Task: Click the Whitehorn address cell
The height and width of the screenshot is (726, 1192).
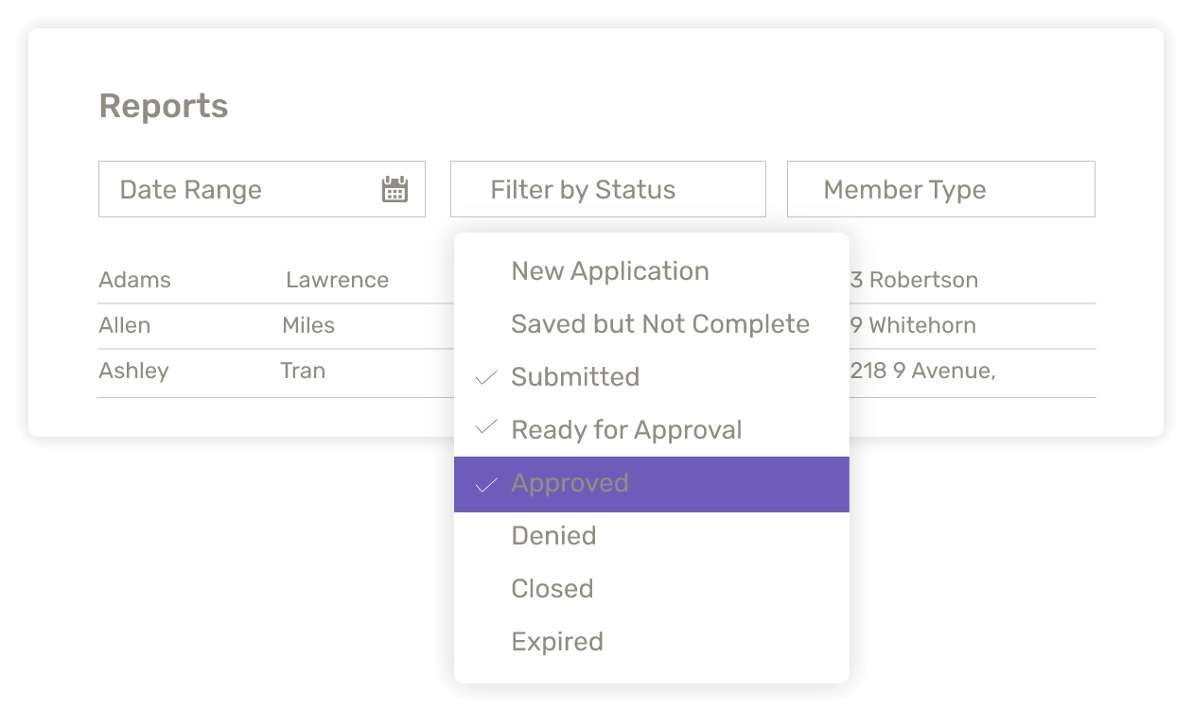Action: pyautogui.click(x=913, y=325)
